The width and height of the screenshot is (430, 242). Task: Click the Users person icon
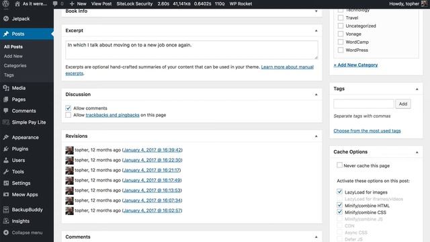click(6, 160)
